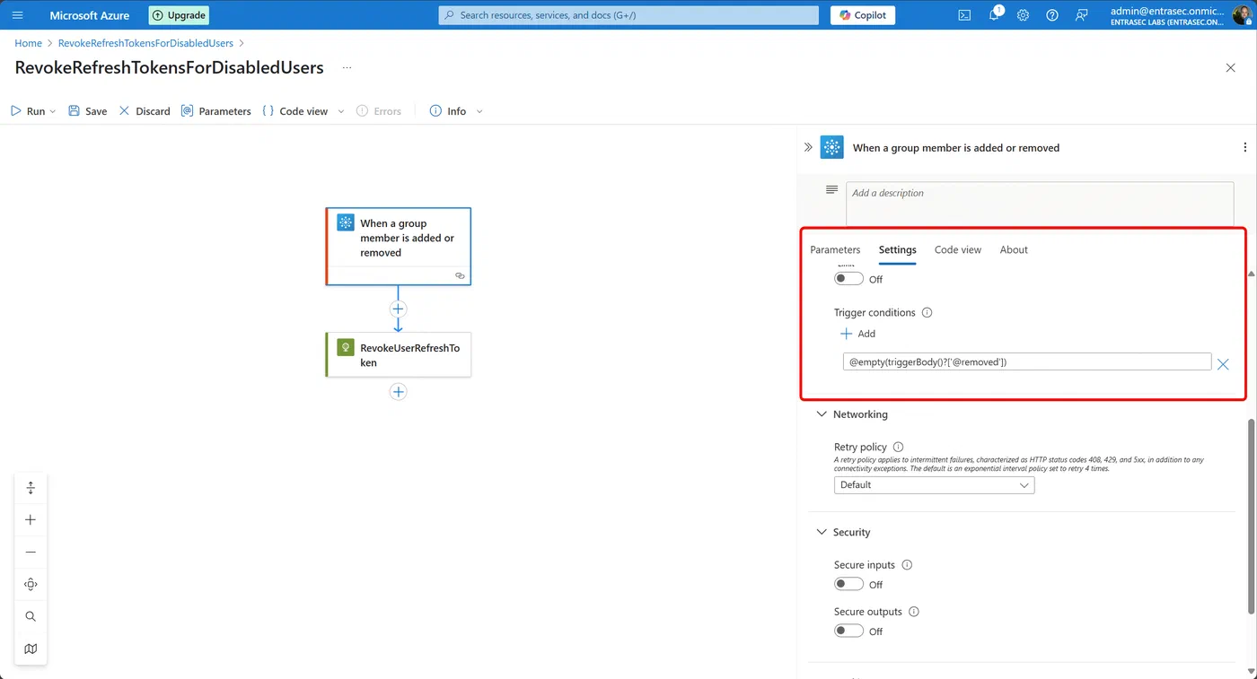Open the panel's Code view tab
This screenshot has height=679, width=1257.
pos(958,250)
